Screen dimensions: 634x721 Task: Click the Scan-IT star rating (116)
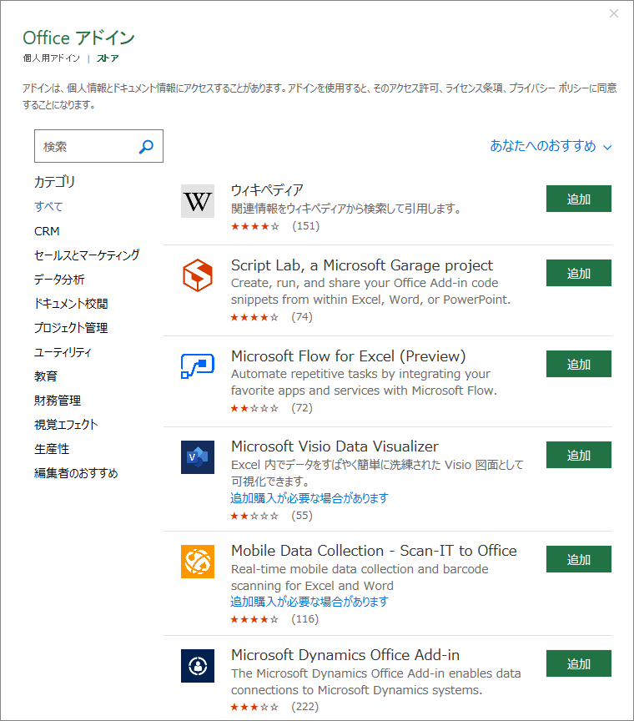[254, 619]
